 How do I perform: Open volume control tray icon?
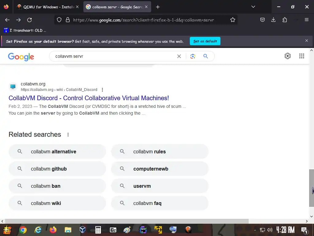tap(270, 230)
